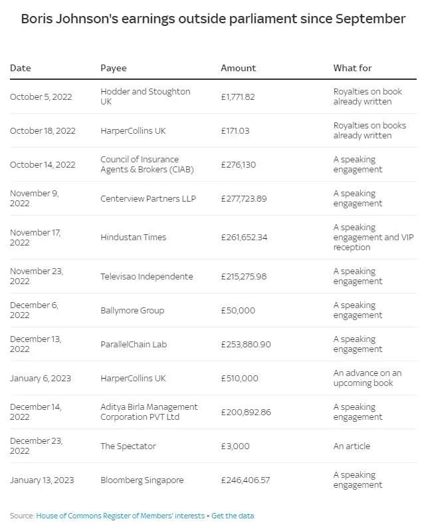424x527 pixels.
Task: Select the Centerview Partners LLP row payee
Action: [x=148, y=199]
